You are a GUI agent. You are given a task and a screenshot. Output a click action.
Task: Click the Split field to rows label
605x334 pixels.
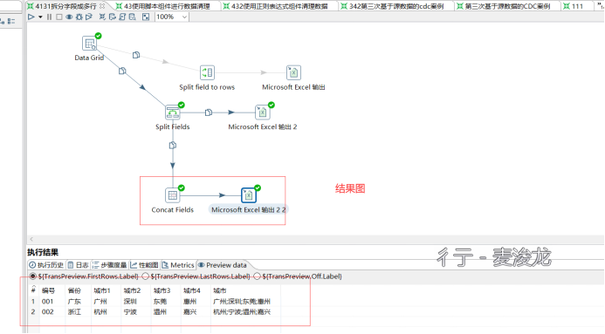coord(207,87)
